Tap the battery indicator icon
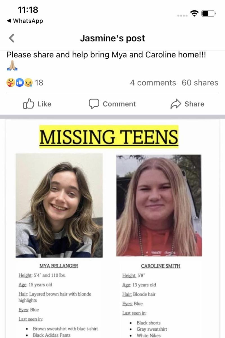 pyautogui.click(x=208, y=13)
